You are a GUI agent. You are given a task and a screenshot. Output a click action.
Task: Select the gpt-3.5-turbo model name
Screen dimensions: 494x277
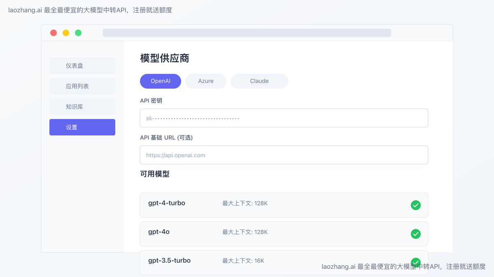point(169,261)
